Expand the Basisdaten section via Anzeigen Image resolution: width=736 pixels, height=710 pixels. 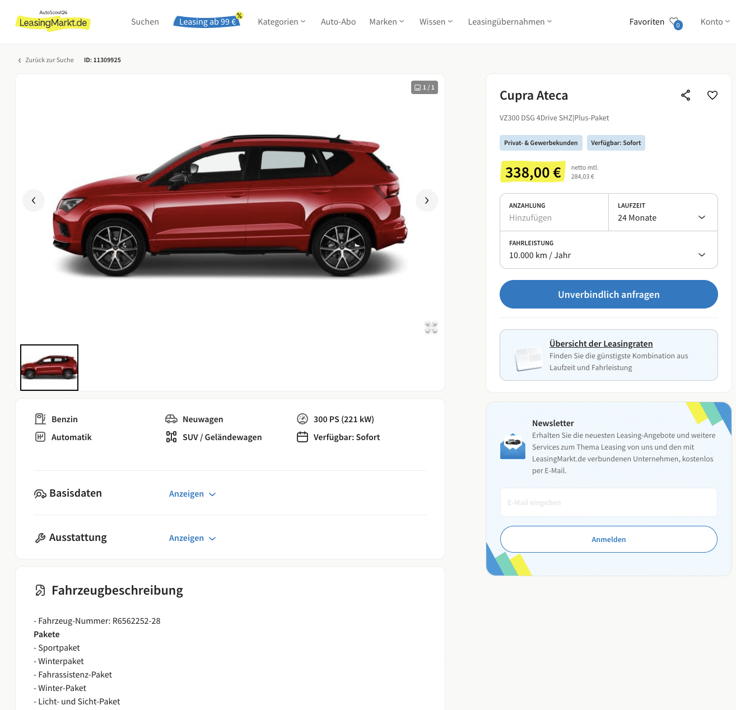point(192,494)
